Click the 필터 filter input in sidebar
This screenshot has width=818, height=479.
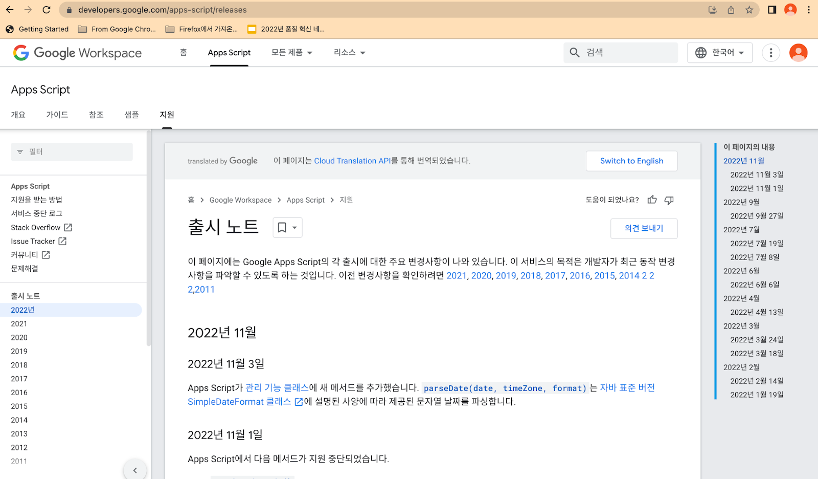[x=72, y=152]
